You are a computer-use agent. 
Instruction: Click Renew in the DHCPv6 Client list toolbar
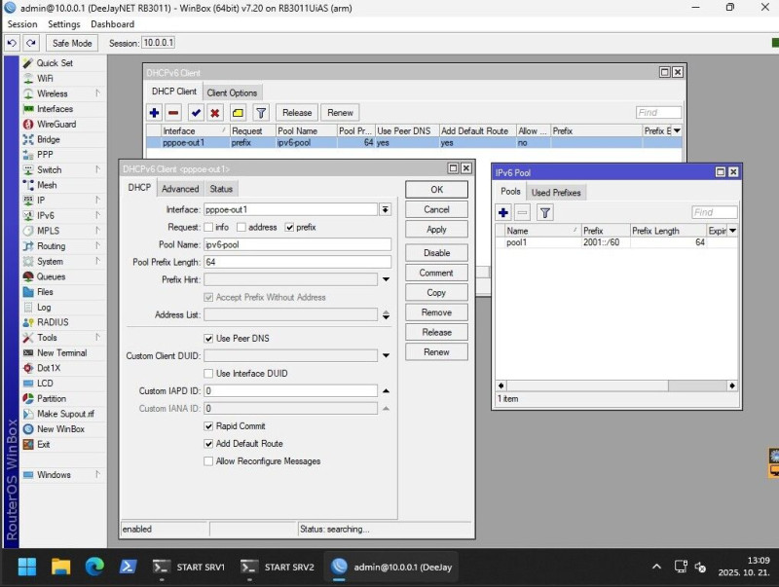340,113
